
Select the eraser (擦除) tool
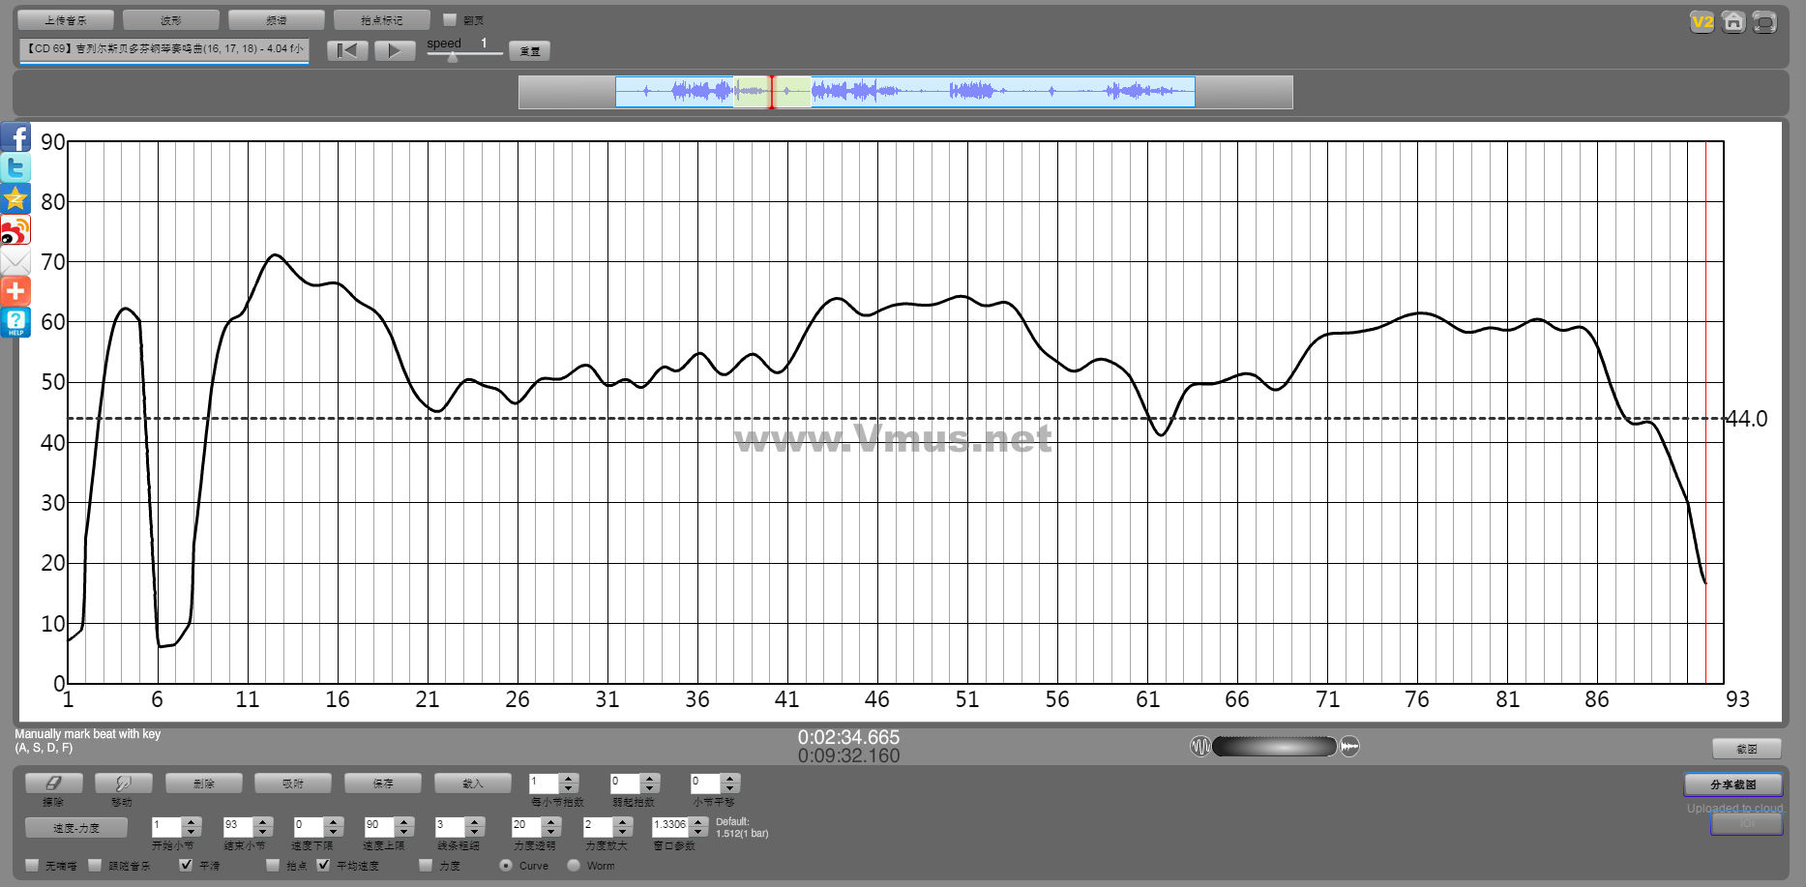pos(53,783)
